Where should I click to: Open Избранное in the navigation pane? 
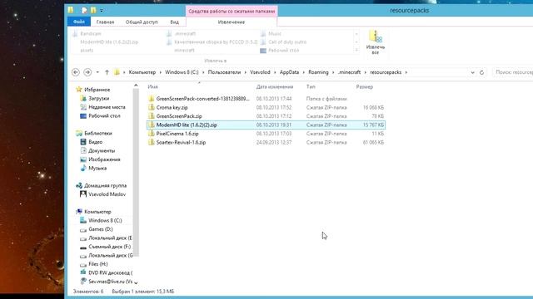pyautogui.click(x=97, y=90)
